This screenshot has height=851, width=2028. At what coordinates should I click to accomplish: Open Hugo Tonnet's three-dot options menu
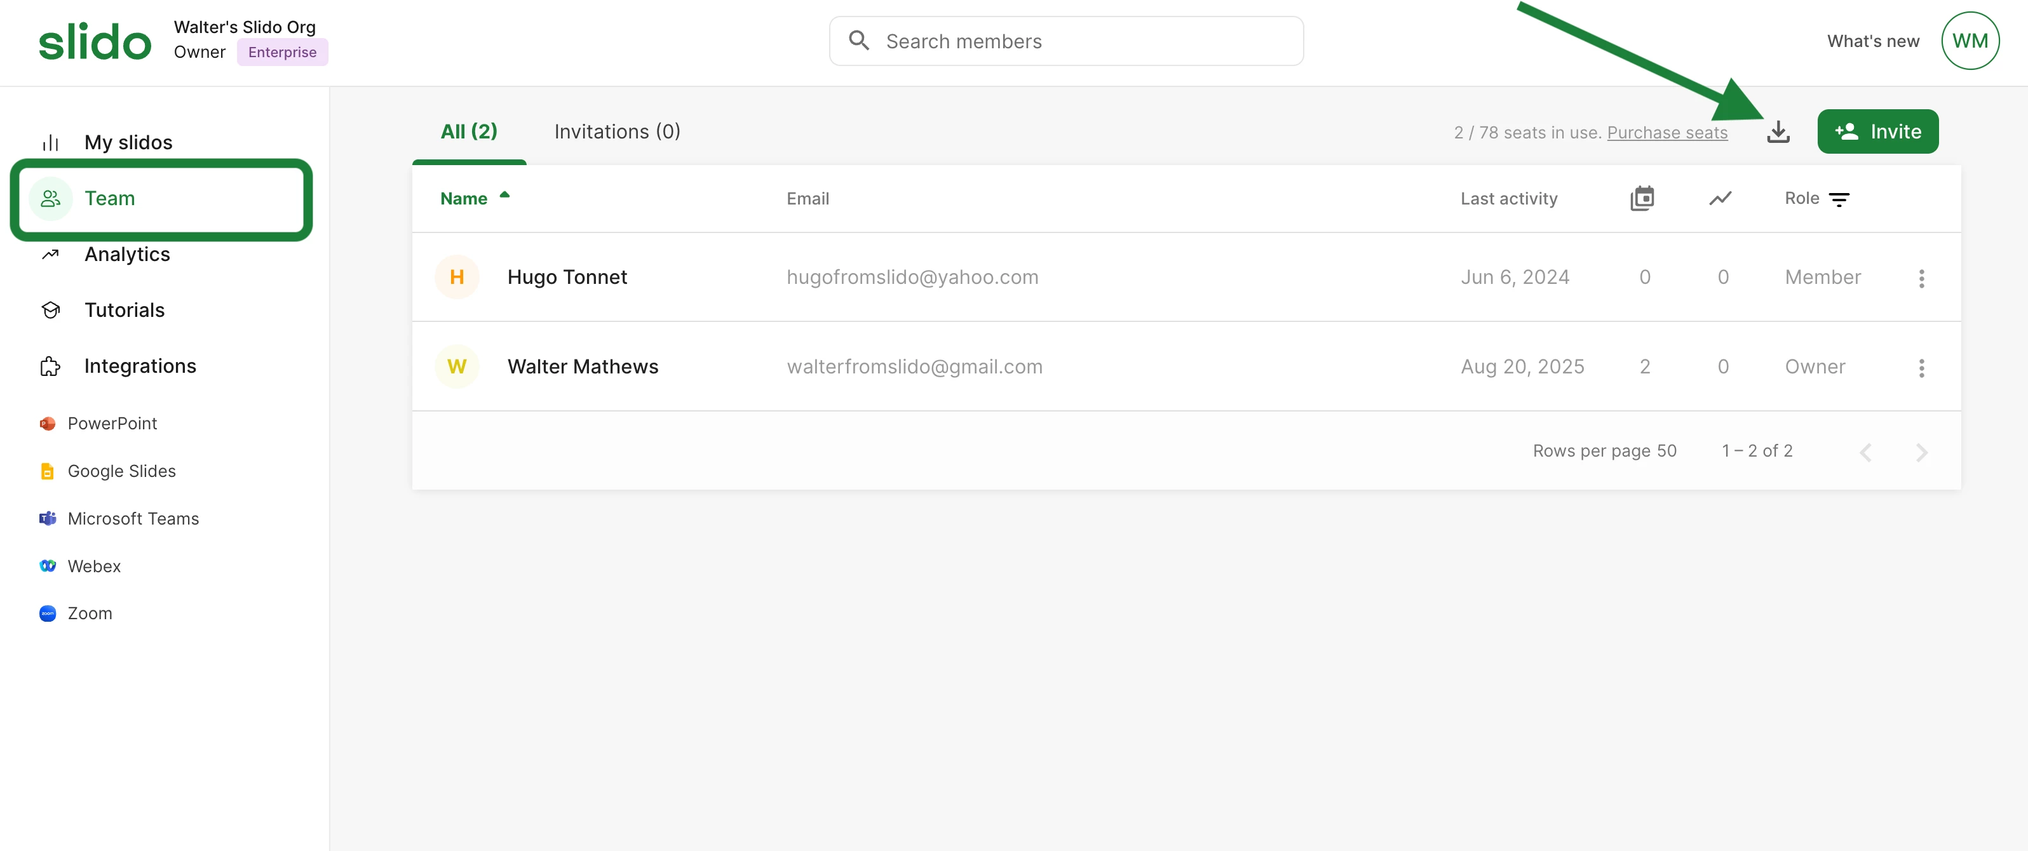tap(1921, 278)
